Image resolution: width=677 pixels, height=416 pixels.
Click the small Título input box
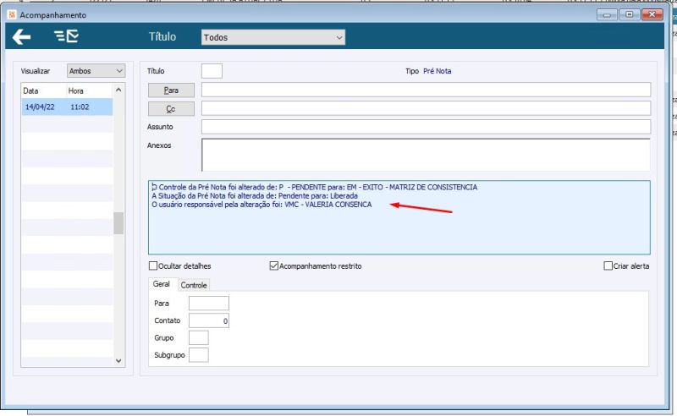pos(212,71)
